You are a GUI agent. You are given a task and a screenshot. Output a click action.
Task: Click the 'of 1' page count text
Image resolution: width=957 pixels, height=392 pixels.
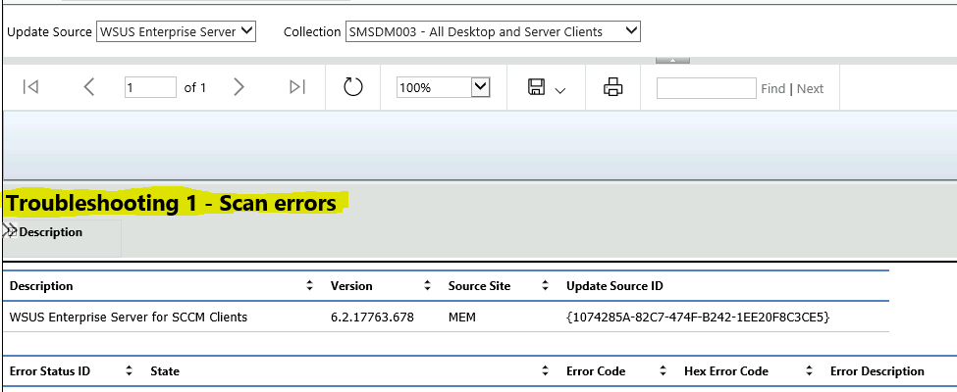195,88
